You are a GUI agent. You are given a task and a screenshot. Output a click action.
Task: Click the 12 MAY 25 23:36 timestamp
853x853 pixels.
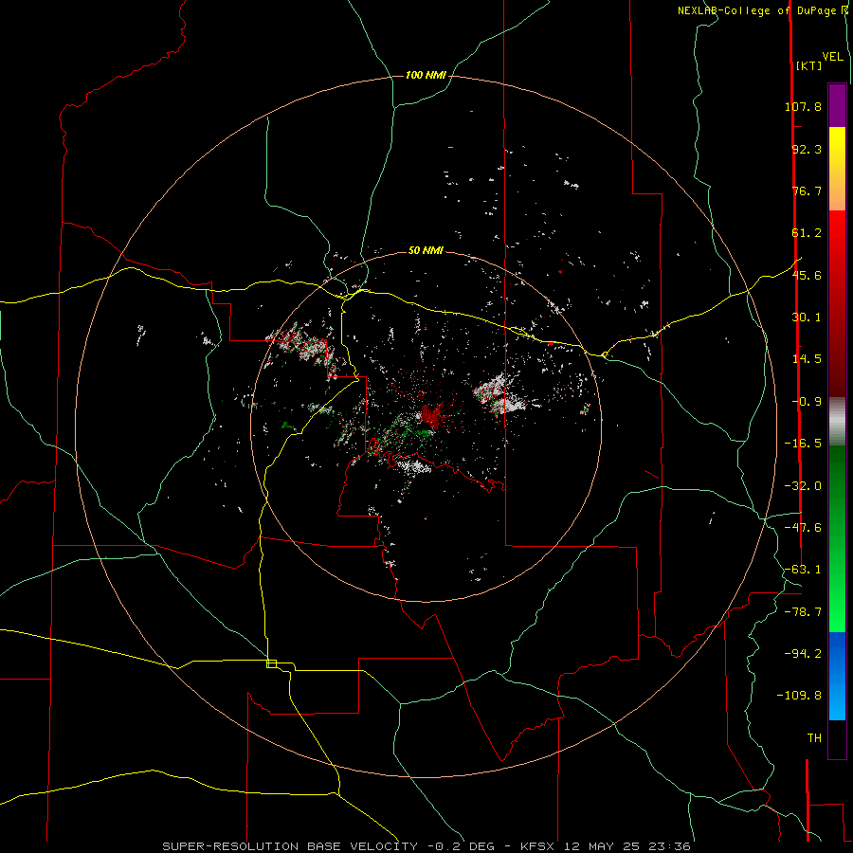[x=626, y=846]
